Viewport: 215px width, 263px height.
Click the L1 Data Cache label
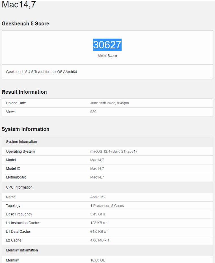(18, 232)
